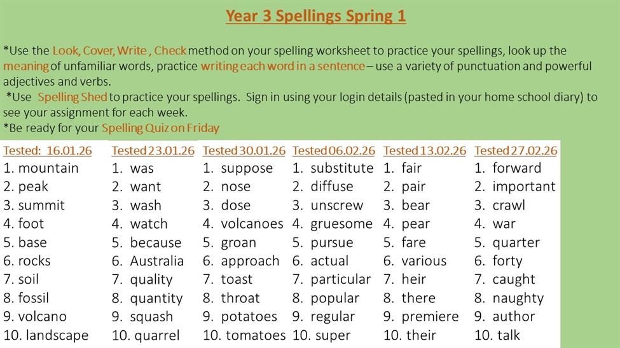The image size is (620, 348).
Task: Select the Tested 23.01.26 column heading
Action: 153,151
